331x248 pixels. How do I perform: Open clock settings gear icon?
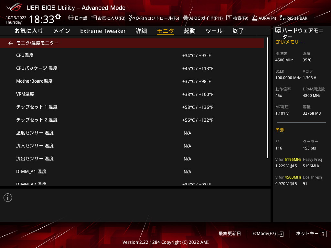[58, 17]
